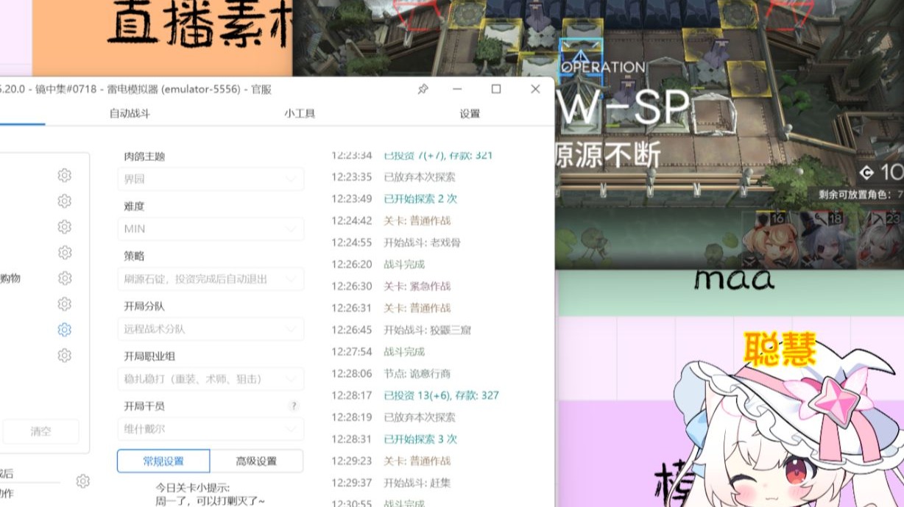
Task: Open the 设置 tab
Action: 470,113
